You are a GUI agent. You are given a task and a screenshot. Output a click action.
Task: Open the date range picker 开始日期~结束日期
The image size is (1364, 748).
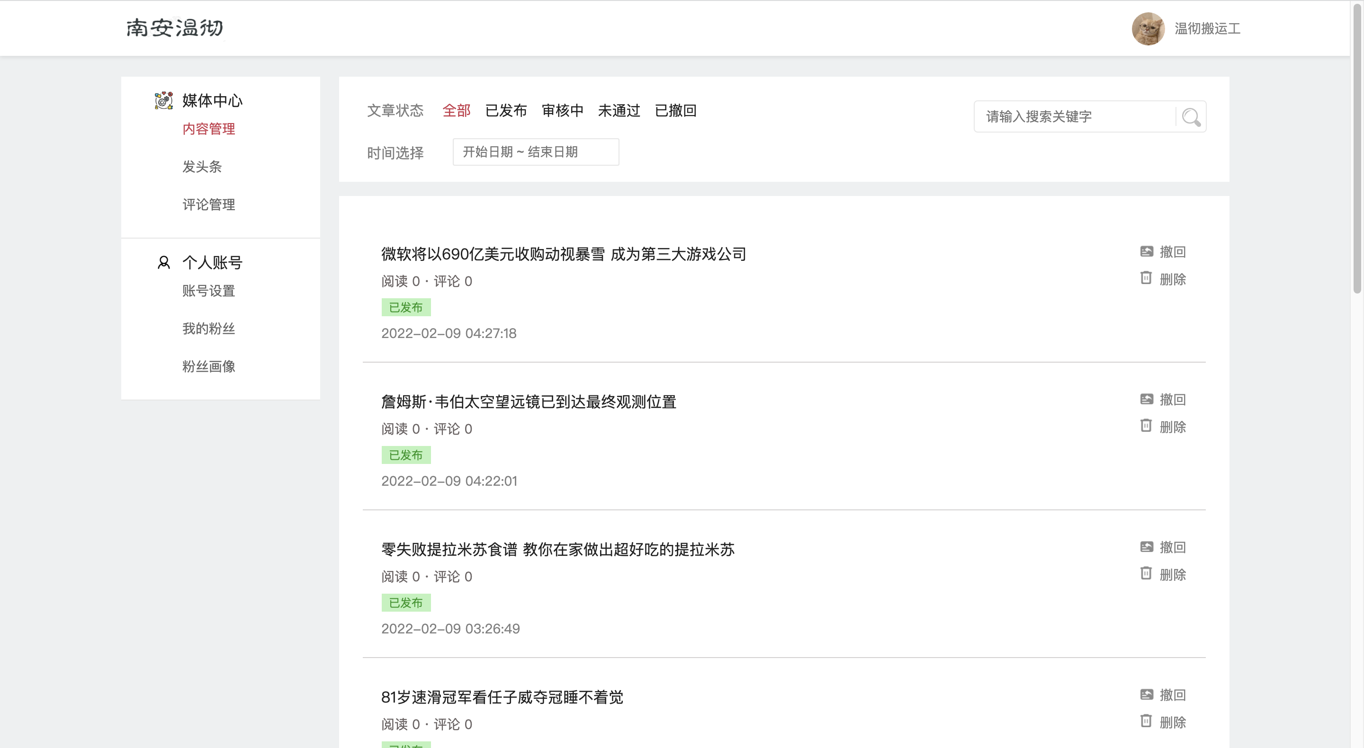[535, 152]
